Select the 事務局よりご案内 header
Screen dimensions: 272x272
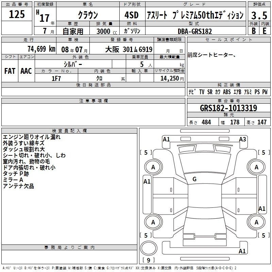(x=69, y=248)
